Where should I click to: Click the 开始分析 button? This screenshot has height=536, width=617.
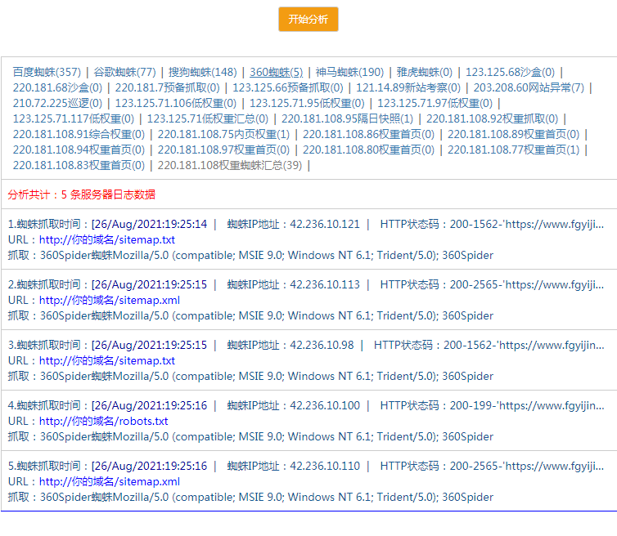point(308,19)
